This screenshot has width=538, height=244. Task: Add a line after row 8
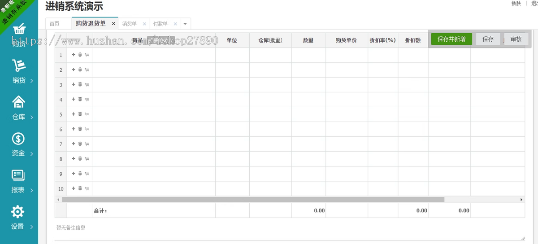click(x=74, y=158)
